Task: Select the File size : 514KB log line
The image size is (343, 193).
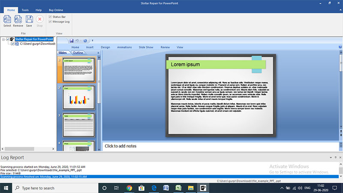Action: [x=10, y=173]
